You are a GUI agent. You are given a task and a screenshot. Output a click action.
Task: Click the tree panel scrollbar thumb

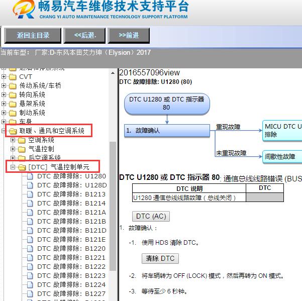click(113, 206)
